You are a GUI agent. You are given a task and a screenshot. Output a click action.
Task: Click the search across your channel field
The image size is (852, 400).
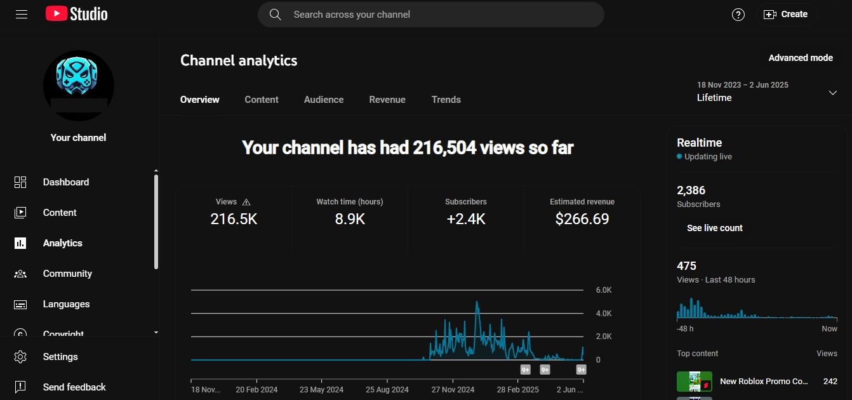coord(430,15)
